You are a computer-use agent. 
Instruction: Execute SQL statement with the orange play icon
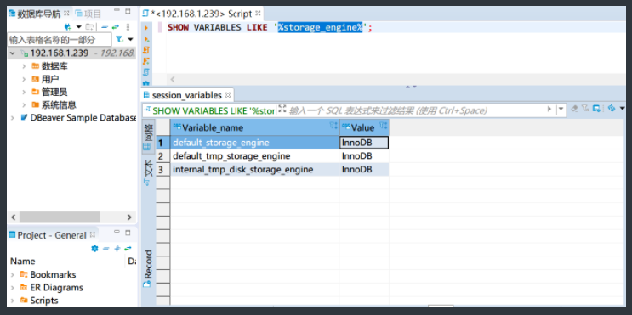(x=146, y=28)
